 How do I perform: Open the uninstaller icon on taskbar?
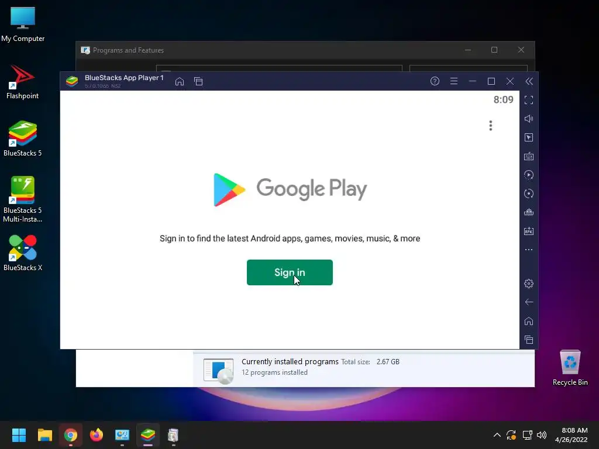(x=173, y=435)
